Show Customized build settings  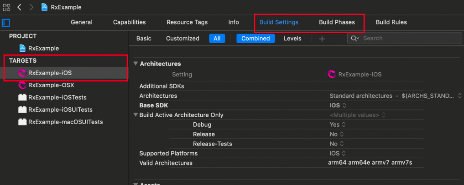(182, 39)
